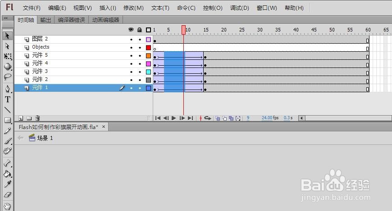Select the Eraser tool
This screenshot has width=392, height=211.
(8, 194)
